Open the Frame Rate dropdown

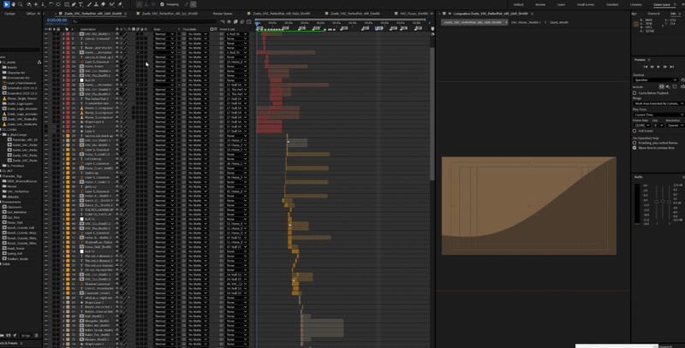pyautogui.click(x=641, y=125)
